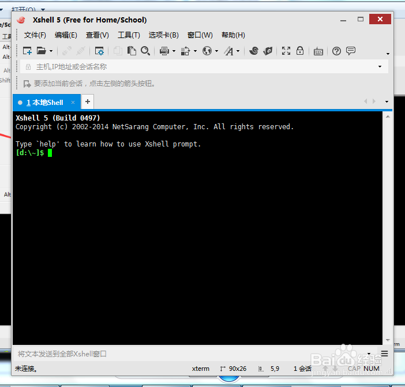Toggle the Full screen icon
The image size is (405, 387).
pyautogui.click(x=286, y=51)
